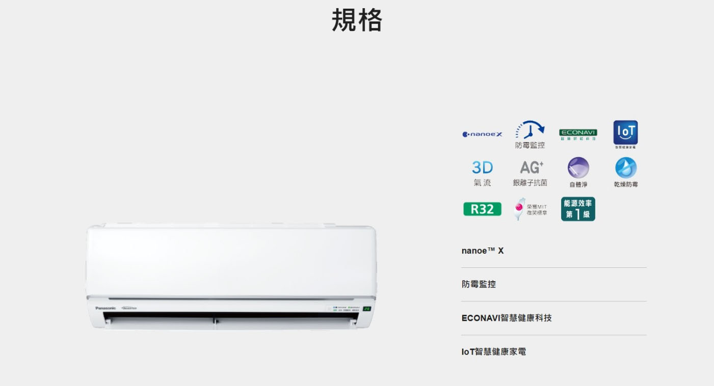Open the IoT智慧健康家電 list item
714x386 pixels.
point(553,352)
